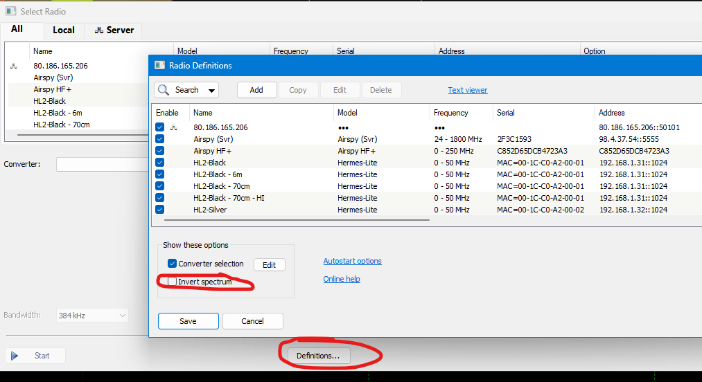The height and width of the screenshot is (382, 702).
Task: Expand the Search dropdown arrow
Action: point(211,90)
